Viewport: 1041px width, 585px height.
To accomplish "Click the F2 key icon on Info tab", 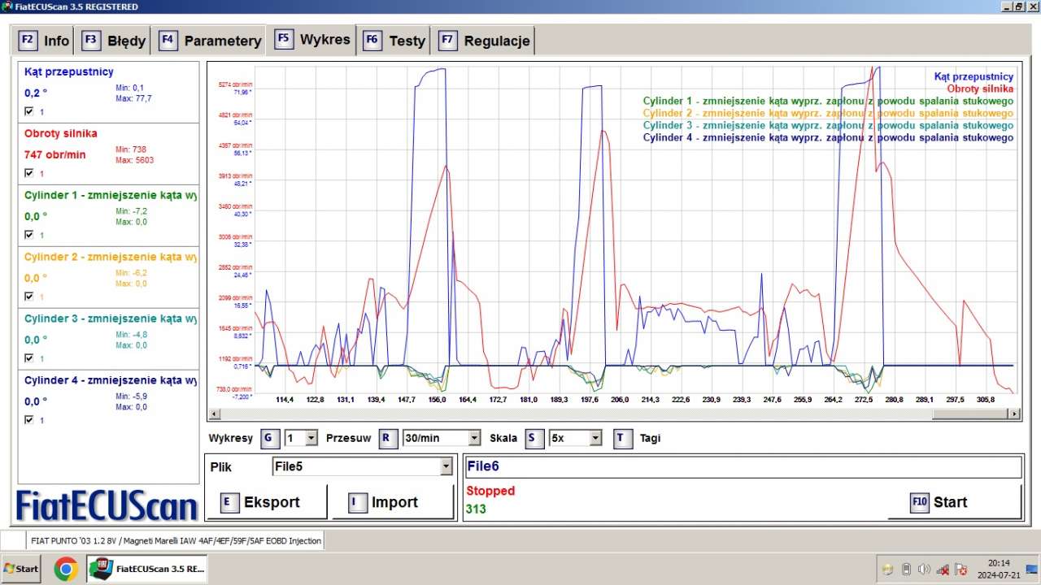I will [x=28, y=41].
